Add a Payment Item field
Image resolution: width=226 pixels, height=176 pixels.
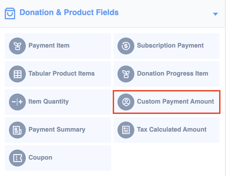coord(58,46)
